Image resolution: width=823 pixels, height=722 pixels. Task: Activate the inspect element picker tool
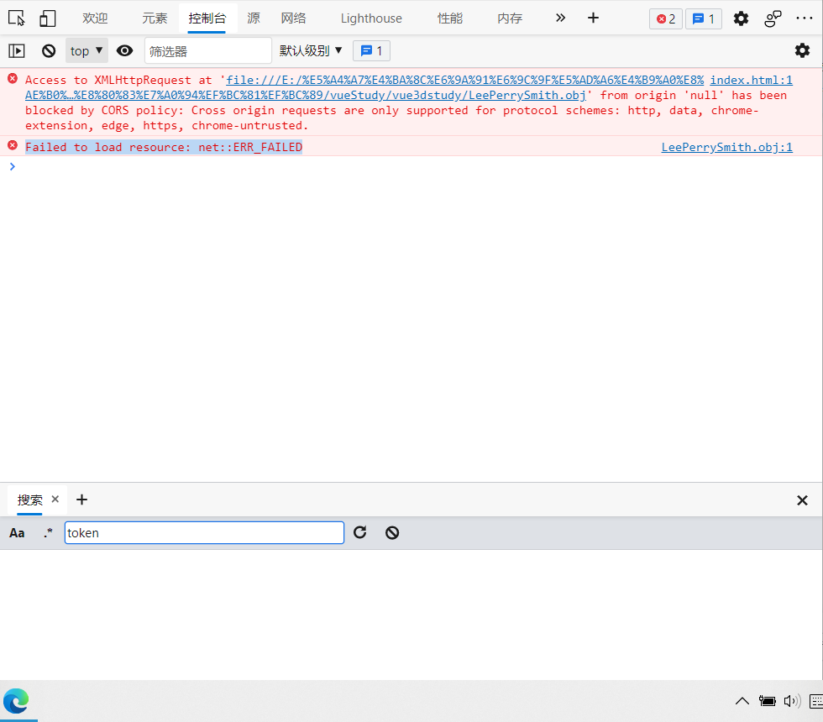[x=17, y=18]
